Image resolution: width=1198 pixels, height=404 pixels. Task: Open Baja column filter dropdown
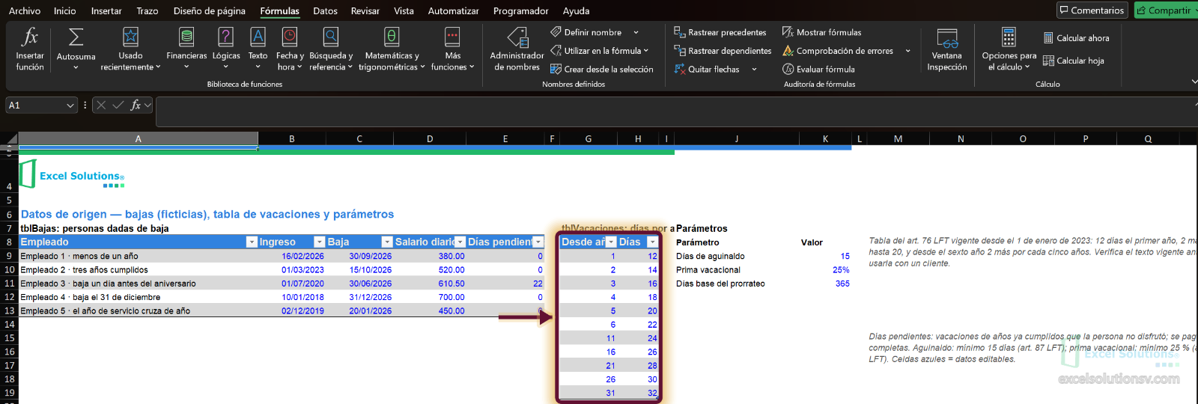(x=386, y=242)
